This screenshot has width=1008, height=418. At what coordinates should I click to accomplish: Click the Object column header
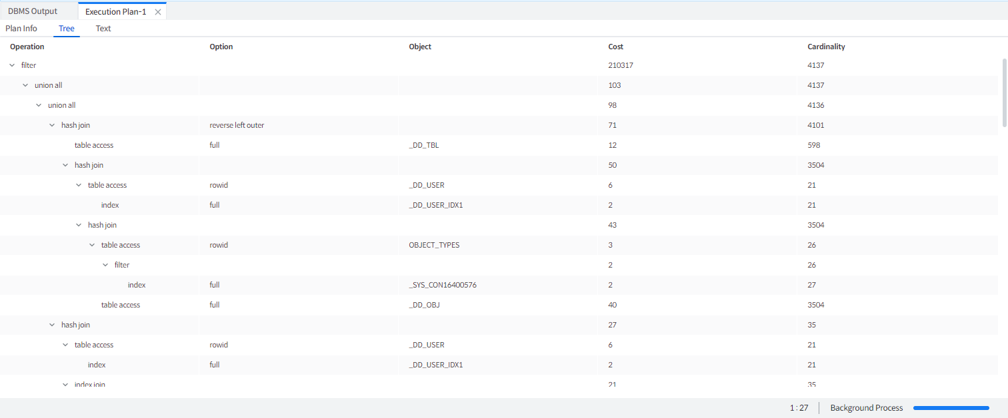420,47
